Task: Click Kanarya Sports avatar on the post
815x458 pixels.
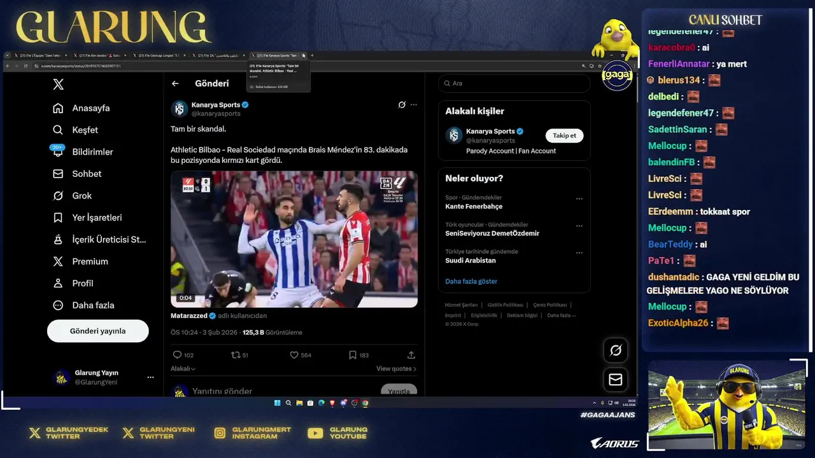Action: pyautogui.click(x=179, y=109)
